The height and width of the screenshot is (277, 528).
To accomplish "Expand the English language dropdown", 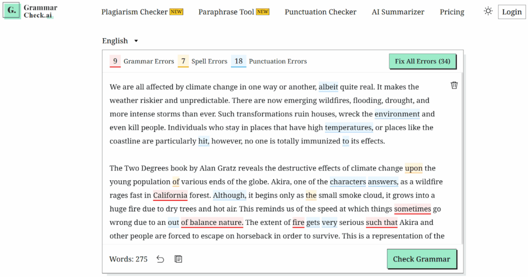I will [120, 41].
